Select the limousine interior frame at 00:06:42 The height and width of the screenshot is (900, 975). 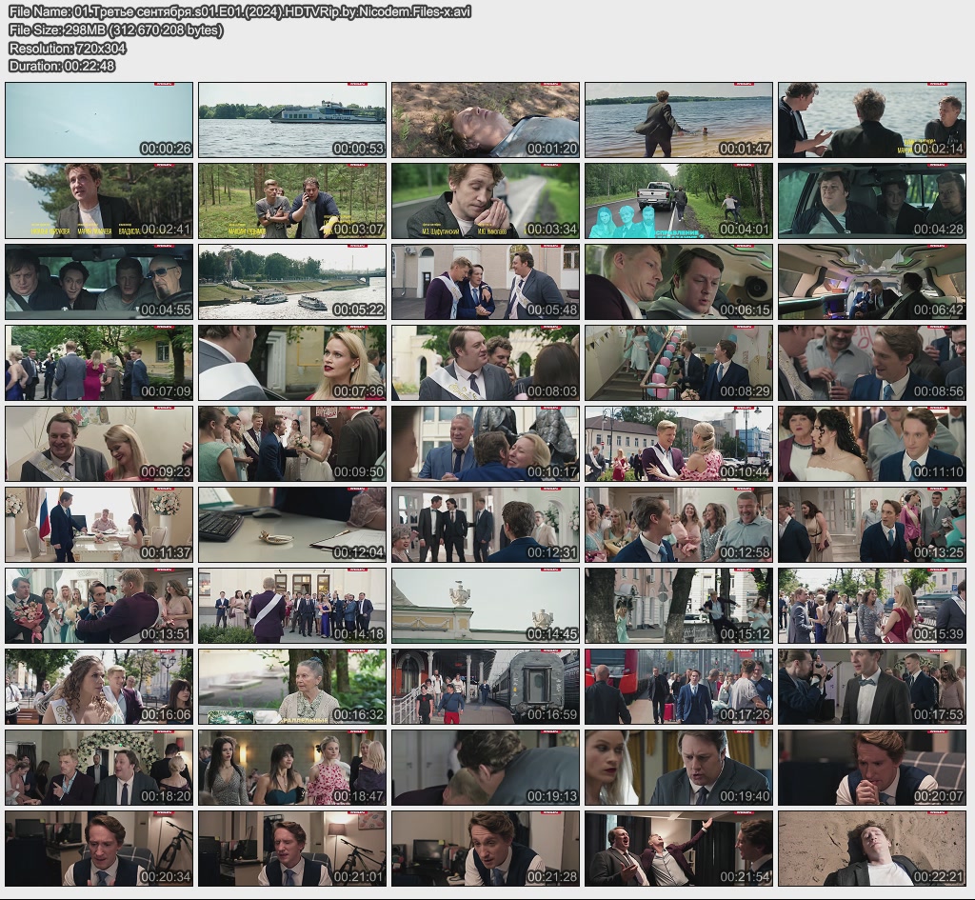[x=872, y=282]
